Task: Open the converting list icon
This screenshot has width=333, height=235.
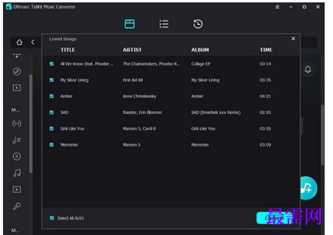Action: click(x=164, y=24)
